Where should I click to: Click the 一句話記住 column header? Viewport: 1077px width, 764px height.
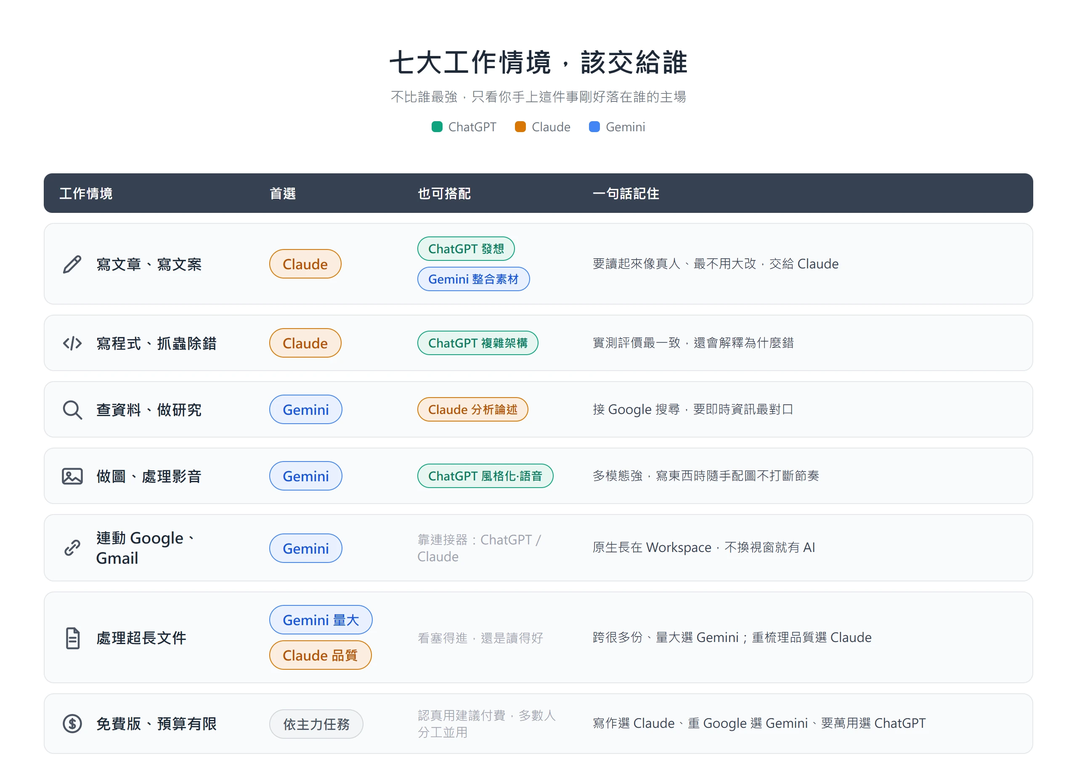pyautogui.click(x=626, y=194)
